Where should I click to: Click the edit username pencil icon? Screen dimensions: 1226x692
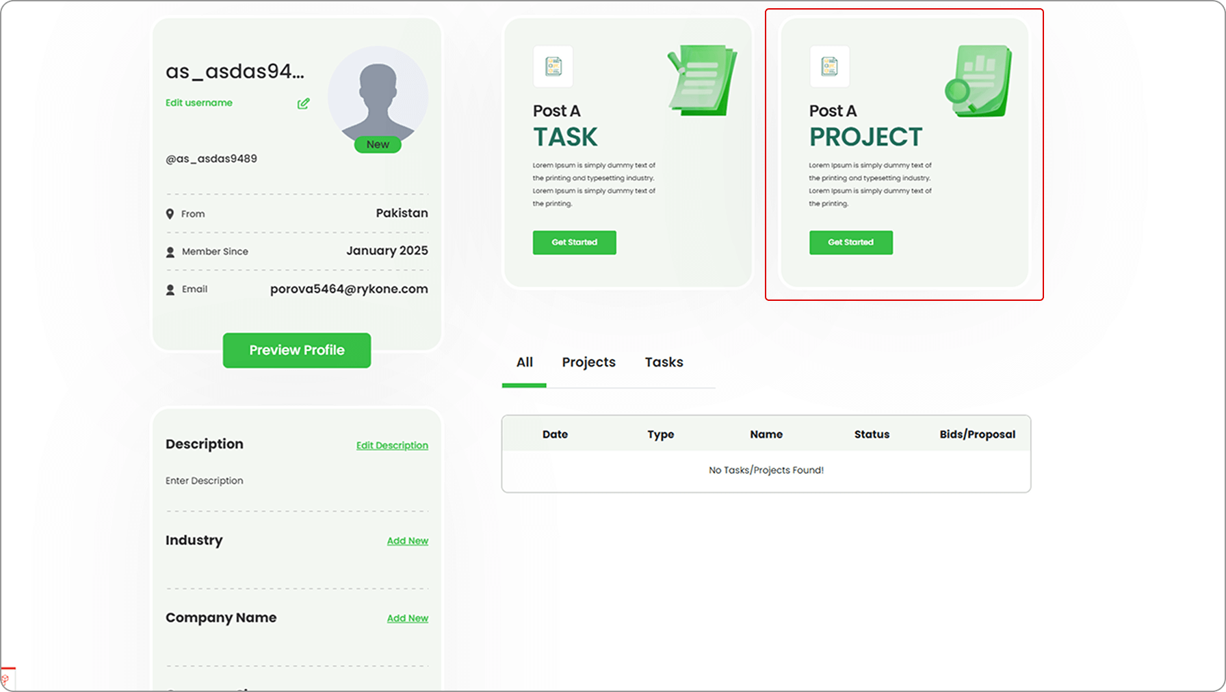pos(303,103)
